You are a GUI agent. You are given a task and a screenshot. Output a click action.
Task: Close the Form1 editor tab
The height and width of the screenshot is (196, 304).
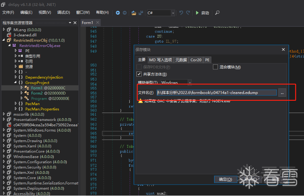[x=98, y=23]
